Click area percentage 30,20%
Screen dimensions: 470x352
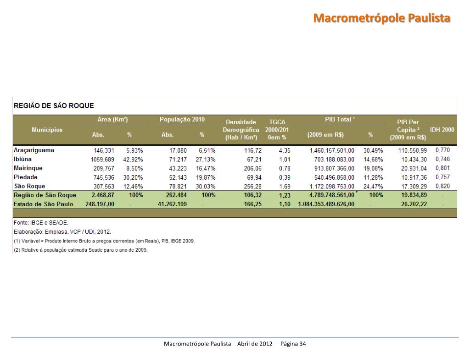[133, 177]
